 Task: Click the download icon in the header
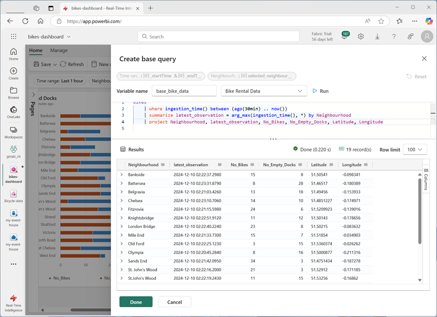[x=377, y=37]
